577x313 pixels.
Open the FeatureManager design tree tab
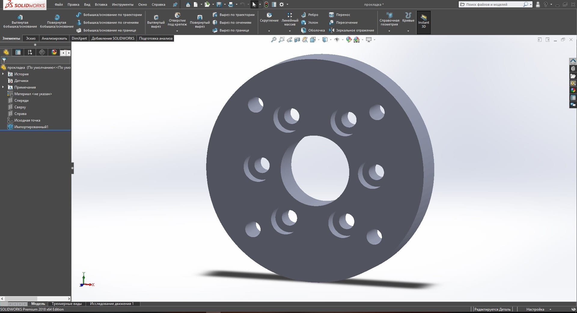pyautogui.click(x=6, y=52)
